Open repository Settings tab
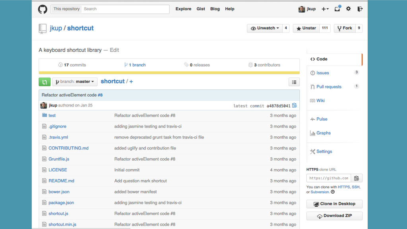This screenshot has height=229, width=407. [x=324, y=151]
